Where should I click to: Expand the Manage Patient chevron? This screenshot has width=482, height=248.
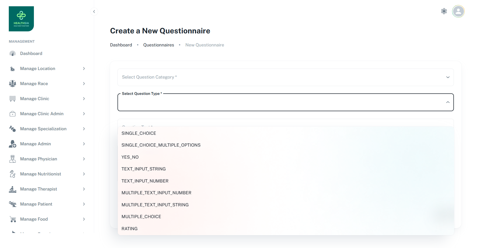[84, 204]
